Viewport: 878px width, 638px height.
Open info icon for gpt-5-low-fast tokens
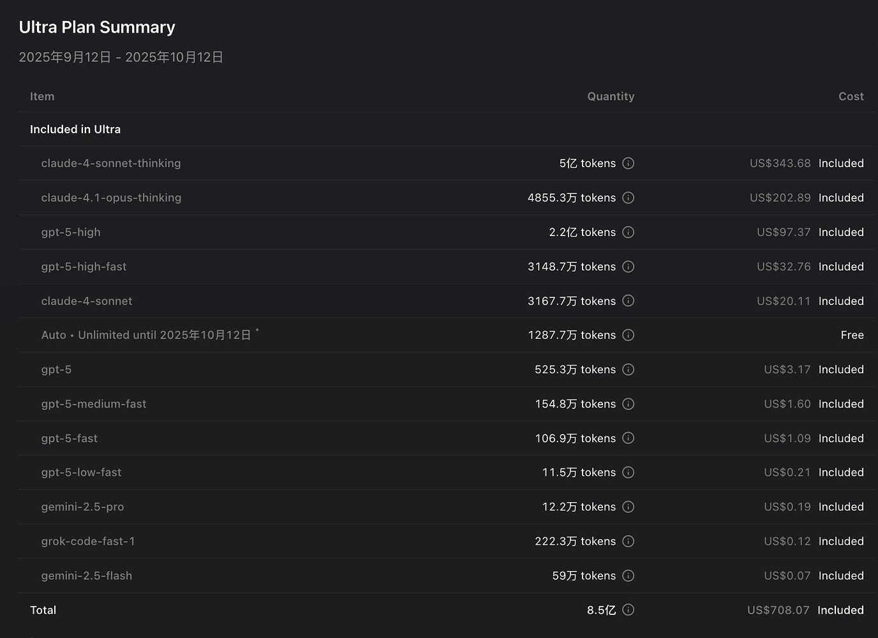click(629, 472)
